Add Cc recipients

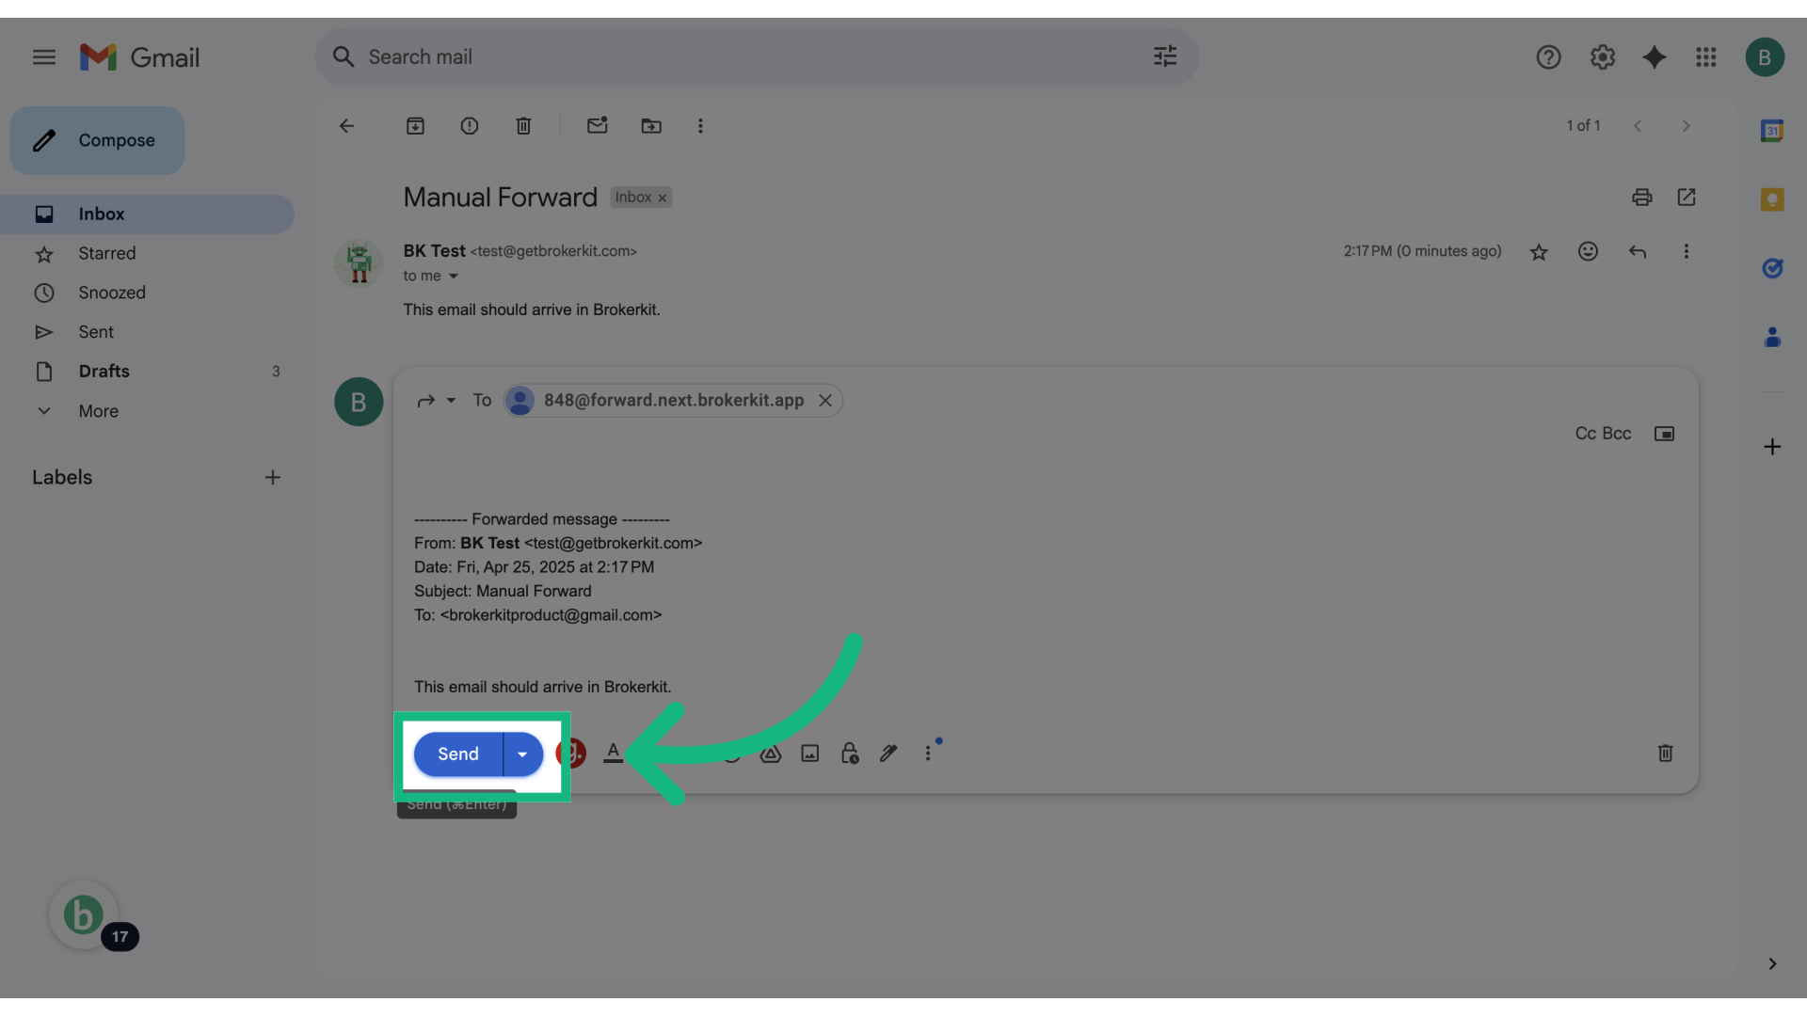pos(1586,434)
